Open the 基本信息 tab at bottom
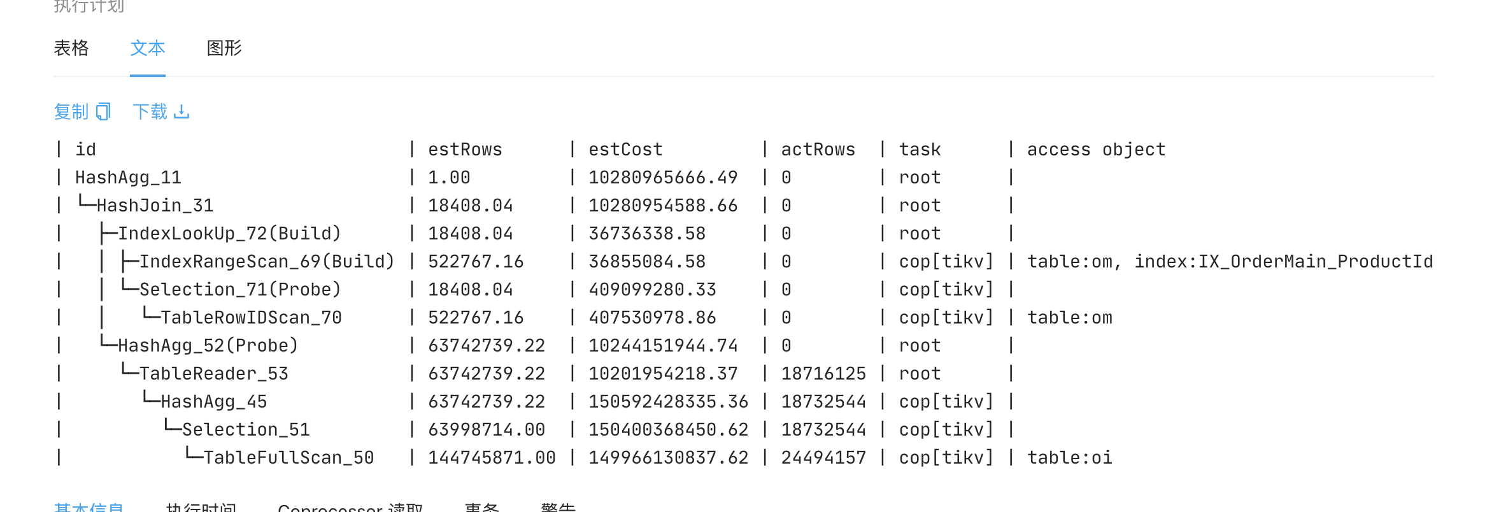Image resolution: width=1494 pixels, height=512 pixels. [x=89, y=508]
